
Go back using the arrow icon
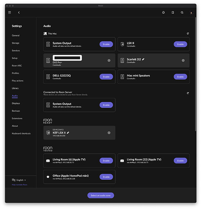pyautogui.click(x=19, y=13)
